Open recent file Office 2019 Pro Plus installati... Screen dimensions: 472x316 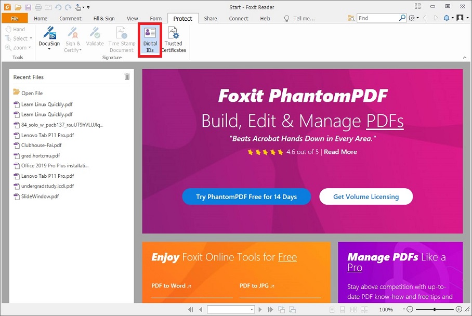click(x=51, y=165)
